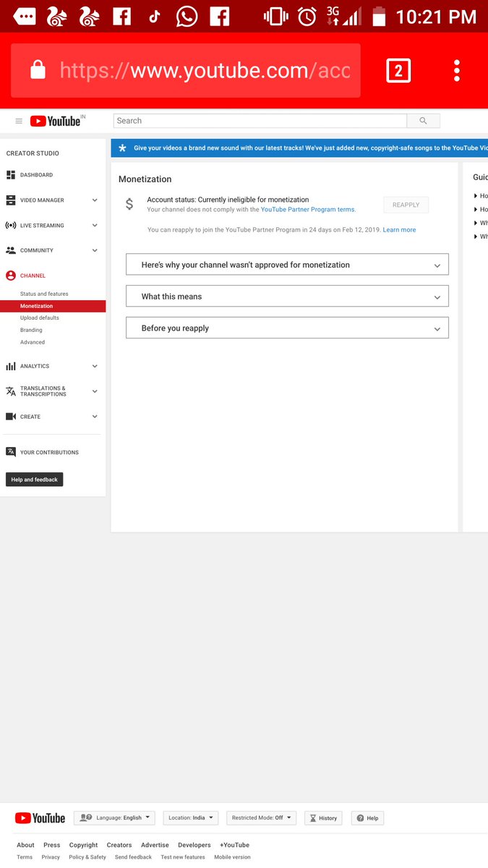Click the footer YouTube logo
Viewport: 488px width, 868px height.
click(40, 818)
